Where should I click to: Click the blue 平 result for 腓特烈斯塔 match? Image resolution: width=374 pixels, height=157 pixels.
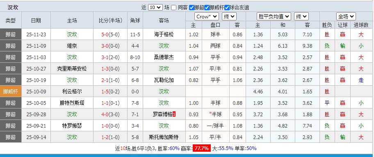327,103
